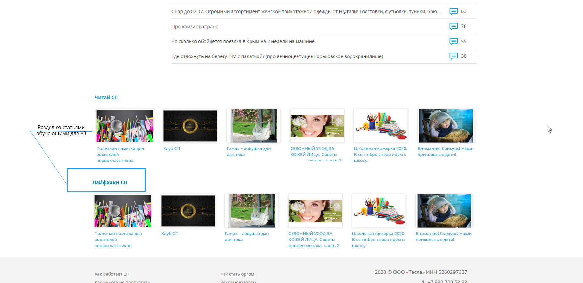Click the pencil cup and books thumbnail under 'Читай СП'
The image size is (583, 283).
tap(381, 126)
